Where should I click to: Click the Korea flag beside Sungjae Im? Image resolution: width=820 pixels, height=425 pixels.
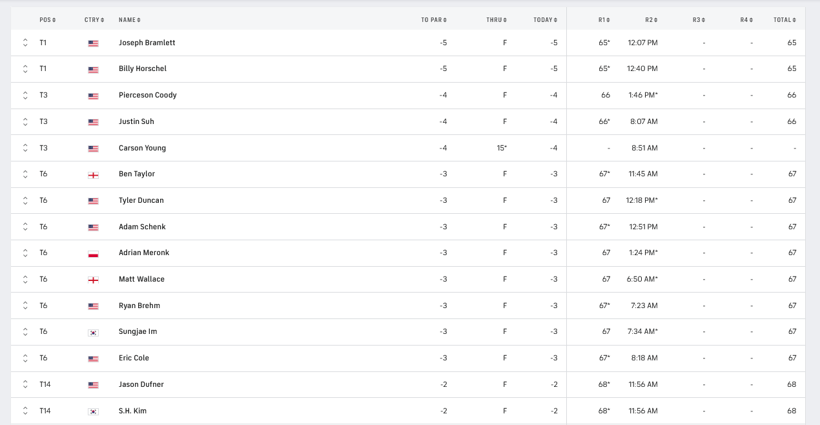coord(93,332)
